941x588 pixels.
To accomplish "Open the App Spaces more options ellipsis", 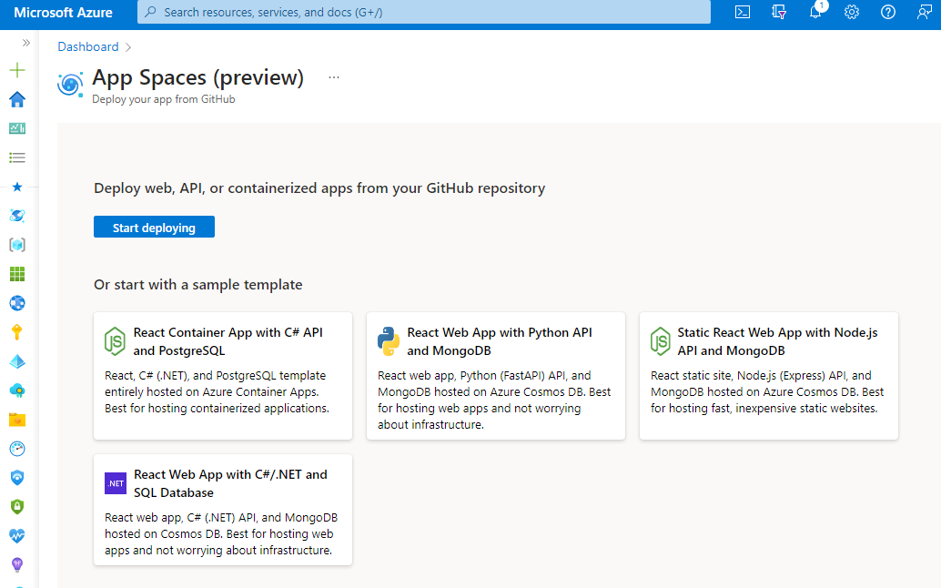I will click(x=334, y=77).
